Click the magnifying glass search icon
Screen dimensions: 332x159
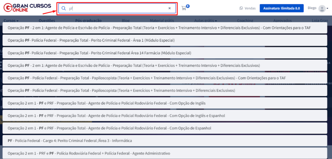(64, 9)
